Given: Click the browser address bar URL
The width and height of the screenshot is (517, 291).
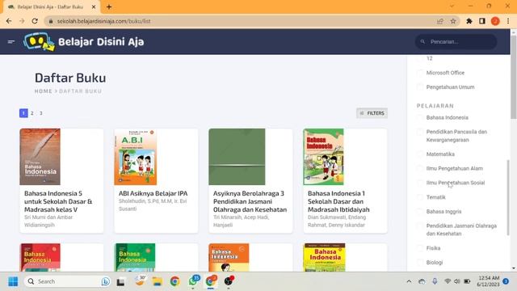Looking at the screenshot, I should pyautogui.click(x=103, y=21).
